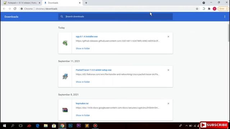This screenshot has height=129, width=230.
Task: Close the Notepad++ release tab
Action: (40, 3)
